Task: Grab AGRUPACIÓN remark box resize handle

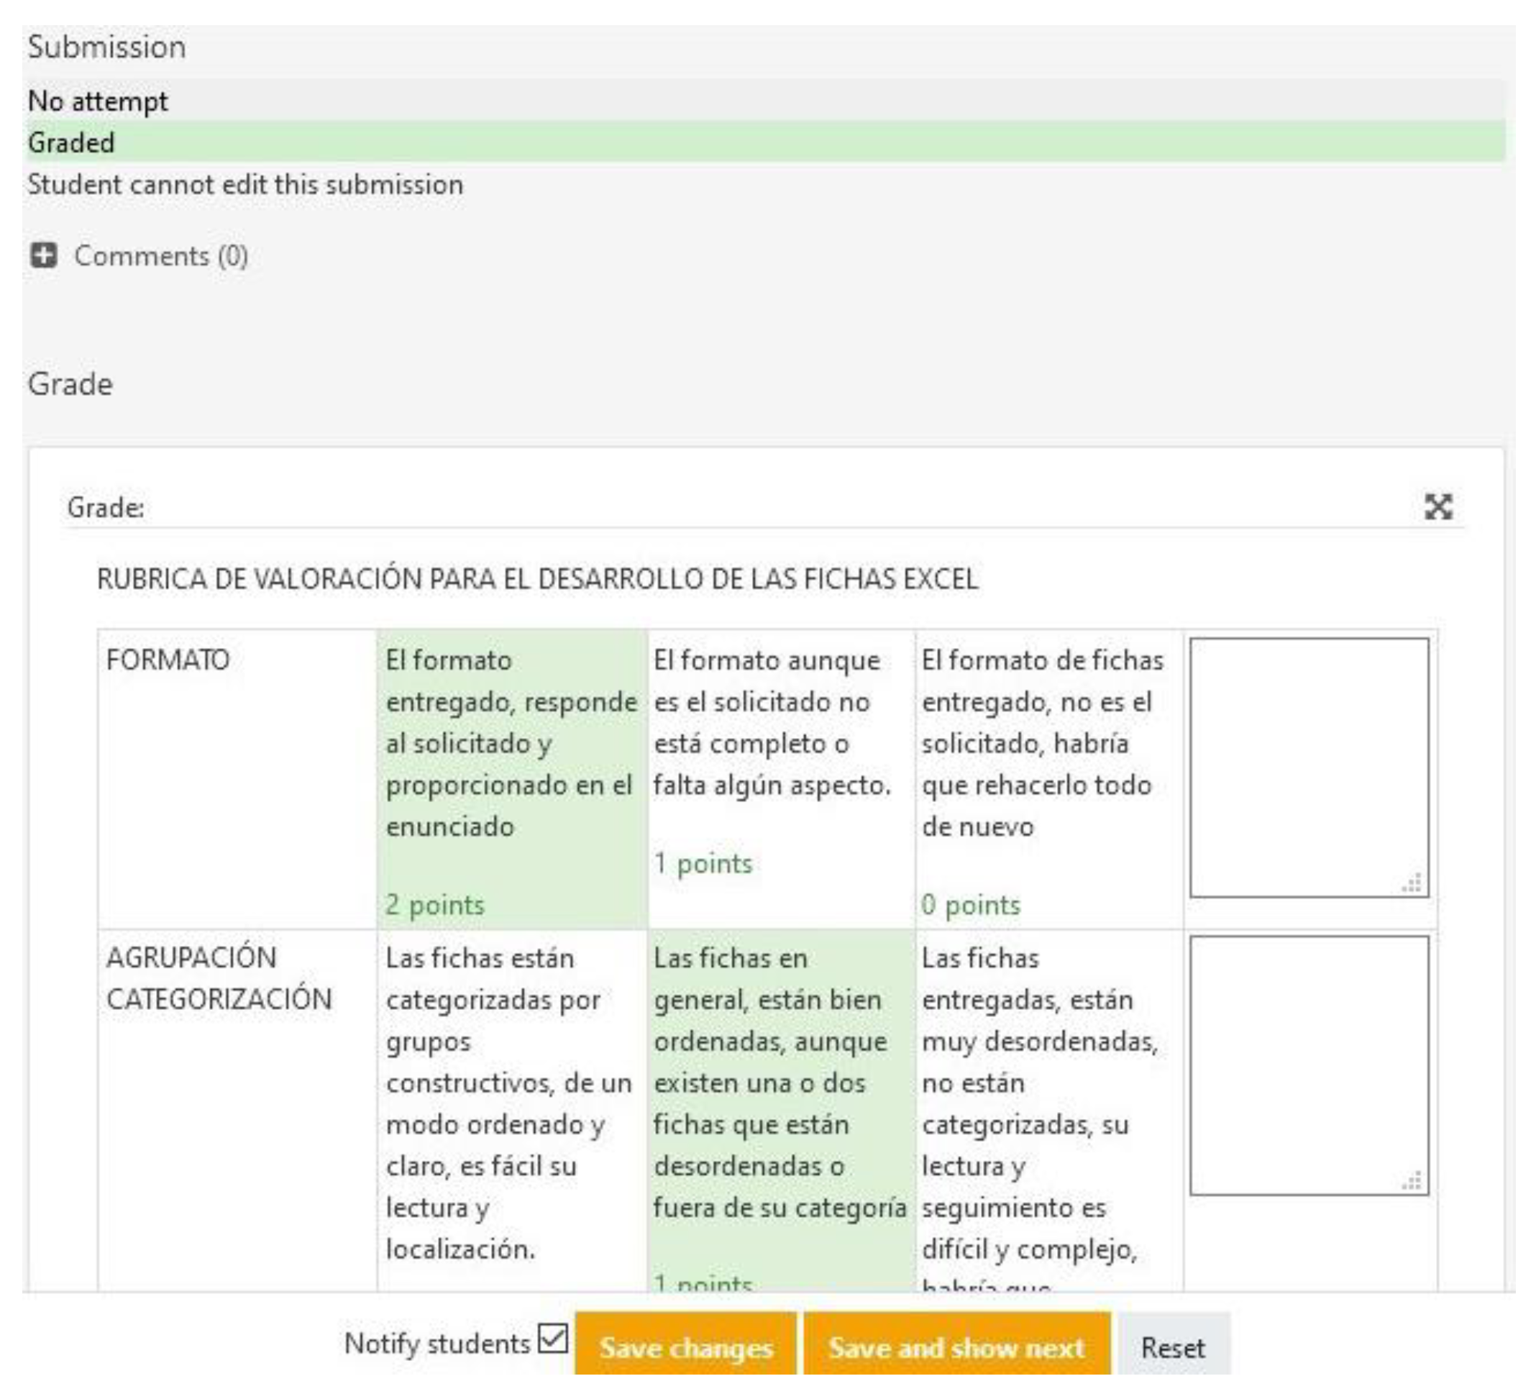Action: (x=1412, y=1181)
